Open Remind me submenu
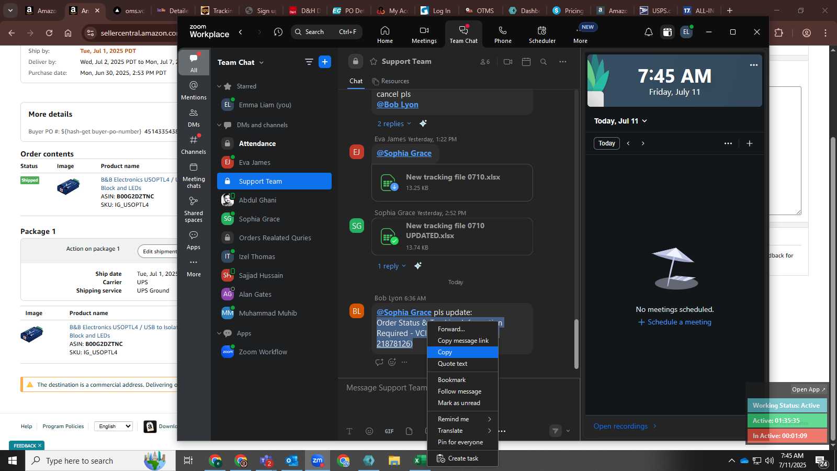 tap(463, 419)
